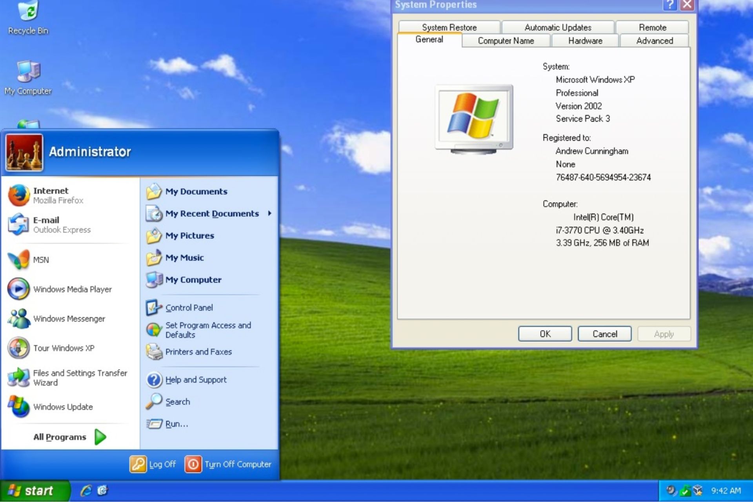Image resolution: width=753 pixels, height=502 pixels.
Task: Expand All Programs list
Action: tap(70, 437)
